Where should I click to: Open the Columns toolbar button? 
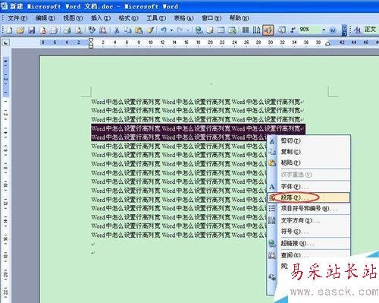pos(246,30)
